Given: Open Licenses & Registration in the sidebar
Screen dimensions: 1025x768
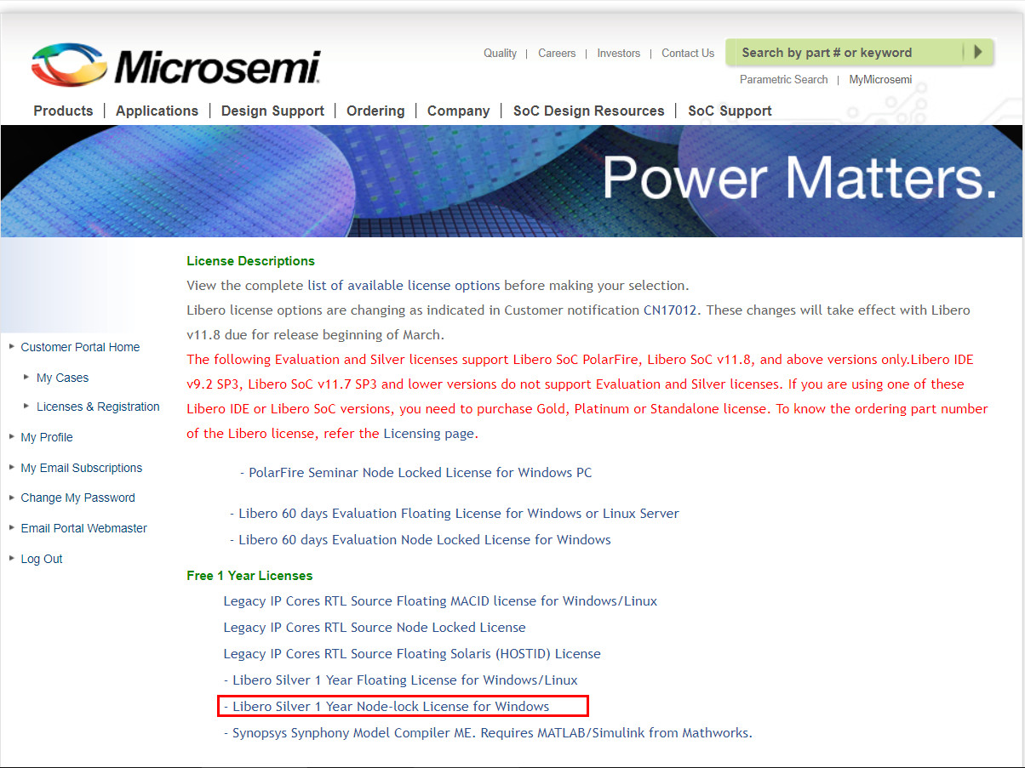Looking at the screenshot, I should (98, 407).
